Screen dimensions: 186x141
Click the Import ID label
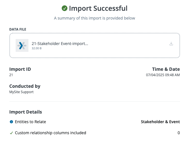click(x=20, y=69)
